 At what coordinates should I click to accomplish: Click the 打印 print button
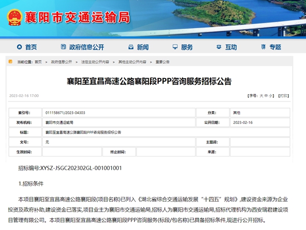284,96
